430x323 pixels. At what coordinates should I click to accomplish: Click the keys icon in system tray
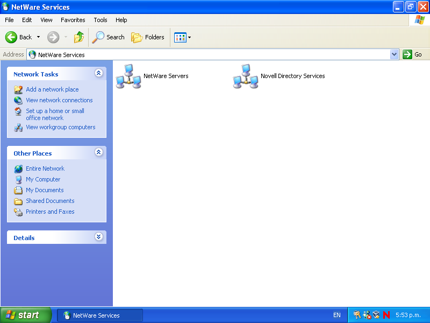[357, 315]
